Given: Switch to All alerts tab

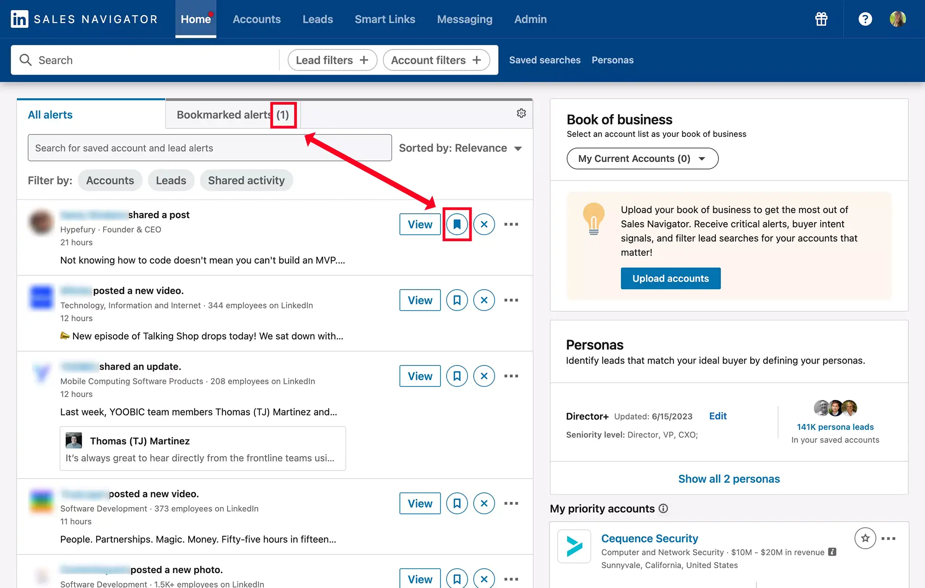Looking at the screenshot, I should (x=50, y=115).
